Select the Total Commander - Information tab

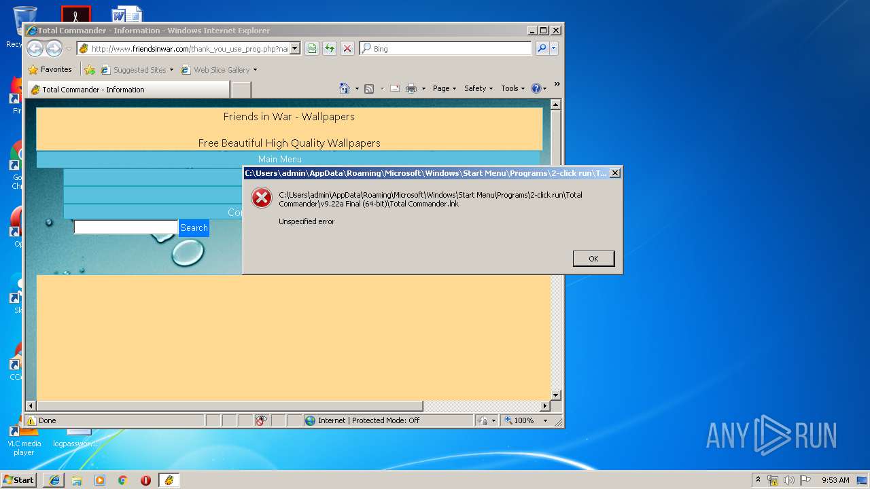pos(128,89)
